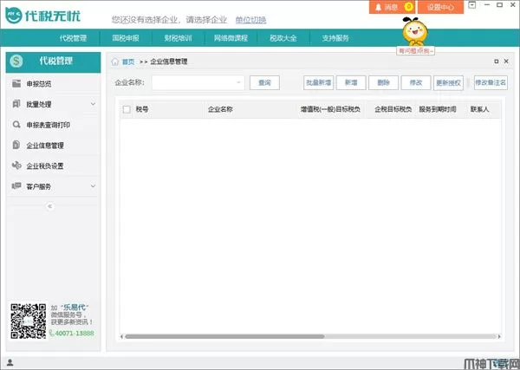This screenshot has height=370, width=520.
Task: Open 申报表查询打印 in the sidebar
Action: 53,125
